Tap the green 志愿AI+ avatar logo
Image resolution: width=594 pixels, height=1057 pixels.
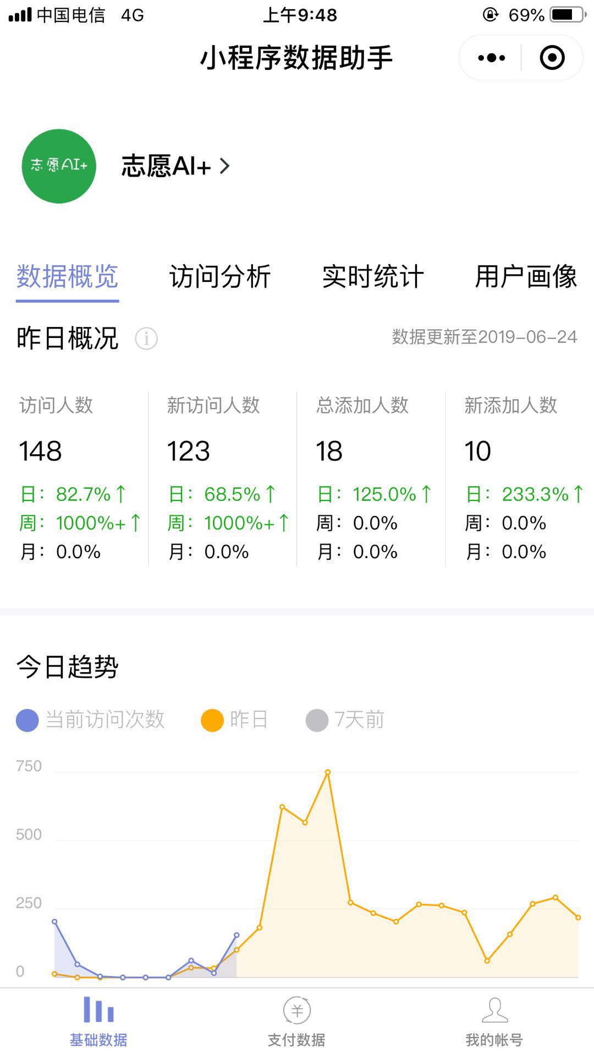[59, 166]
